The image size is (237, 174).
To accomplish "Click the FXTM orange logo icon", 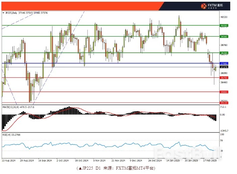I will point(204,6).
